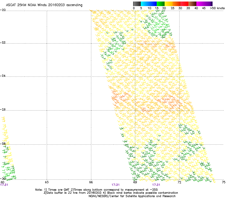Pick the red 30-35 knots color segment
This screenshot has width=226, height=198.
184,4
